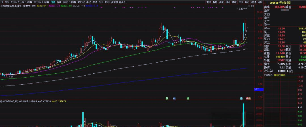
Task: Click the panel layout icon at top-left corner
Action: 2,2
